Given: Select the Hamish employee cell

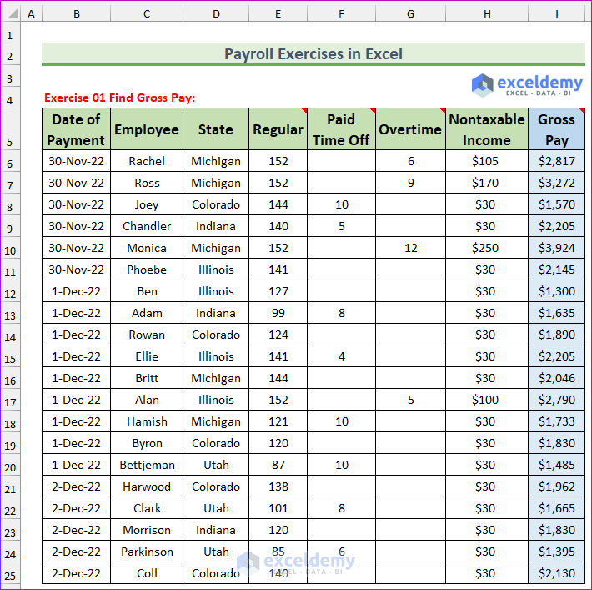Looking at the screenshot, I should click(147, 421).
